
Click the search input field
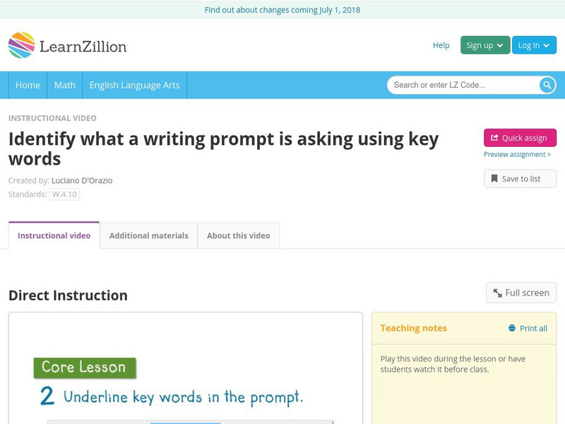tap(459, 85)
